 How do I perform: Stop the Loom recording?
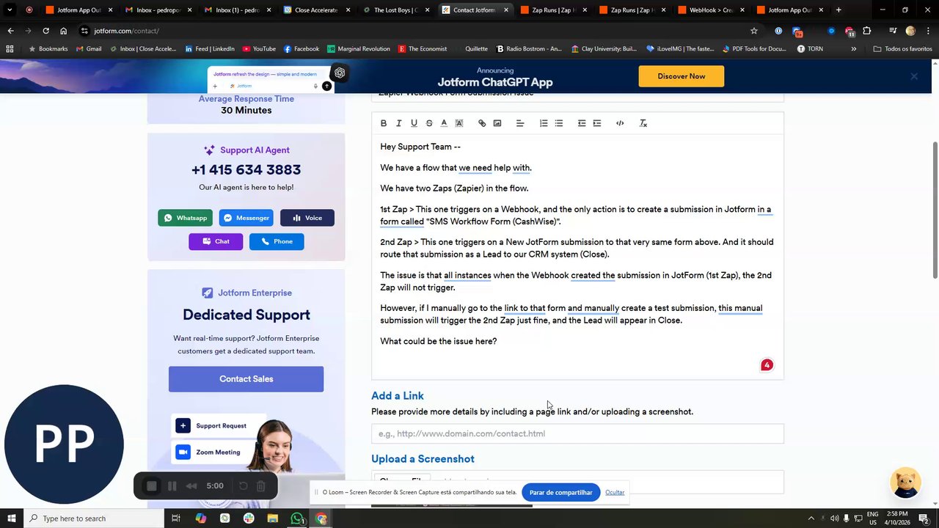tap(151, 486)
